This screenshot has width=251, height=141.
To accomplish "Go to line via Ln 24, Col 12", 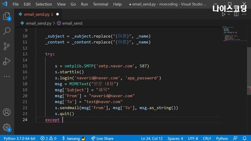I will (152, 138).
